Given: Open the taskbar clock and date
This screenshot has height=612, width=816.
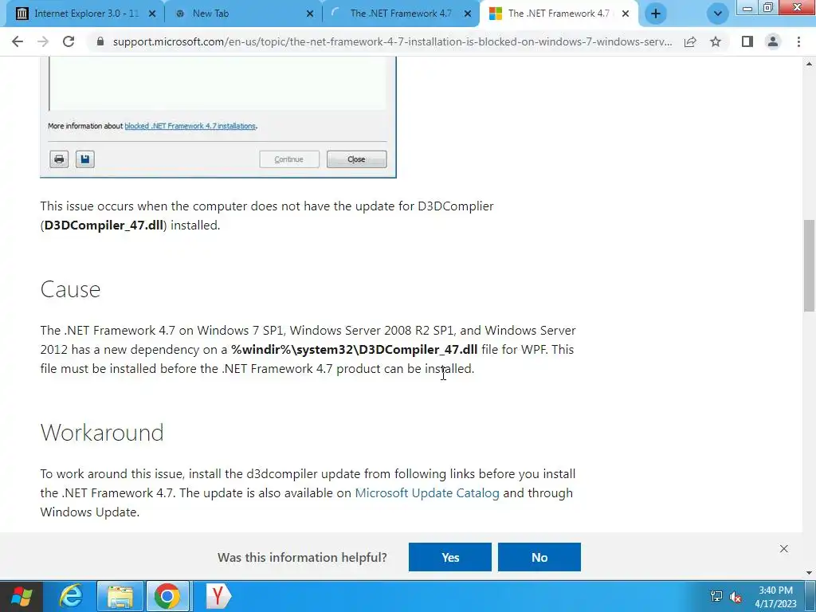Looking at the screenshot, I should (775, 597).
